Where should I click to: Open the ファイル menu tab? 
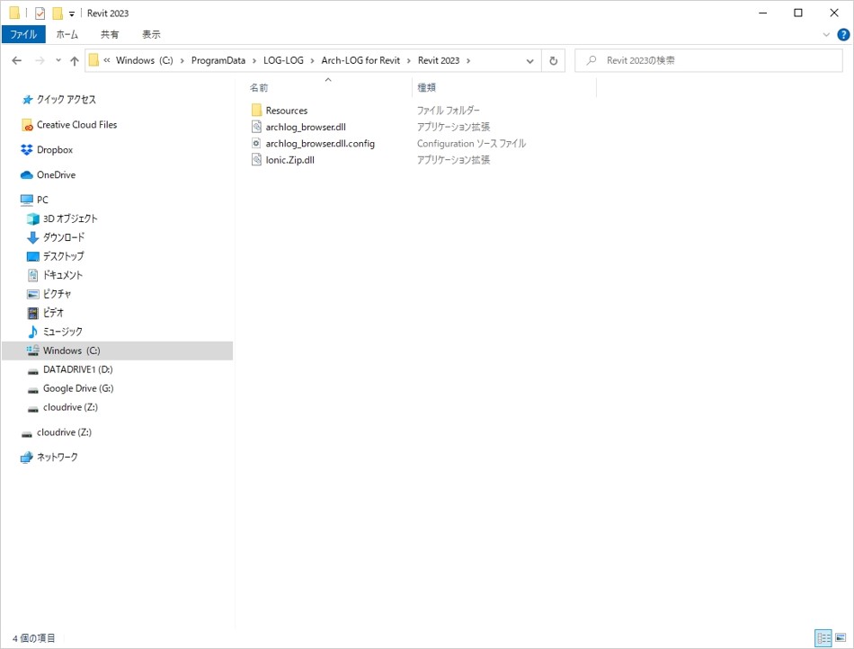pos(23,34)
